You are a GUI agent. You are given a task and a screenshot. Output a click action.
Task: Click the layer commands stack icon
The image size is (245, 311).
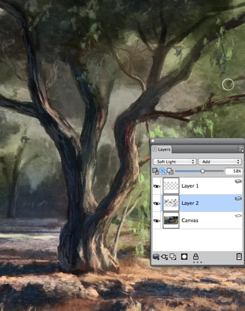pyautogui.click(x=156, y=257)
